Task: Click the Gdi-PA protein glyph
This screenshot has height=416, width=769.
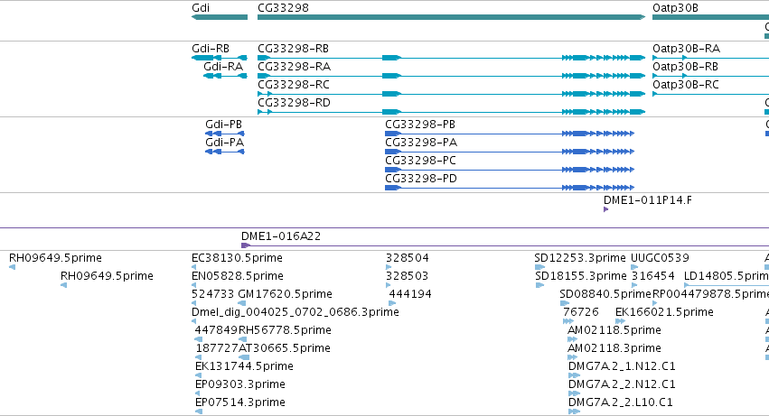Action: (225, 152)
